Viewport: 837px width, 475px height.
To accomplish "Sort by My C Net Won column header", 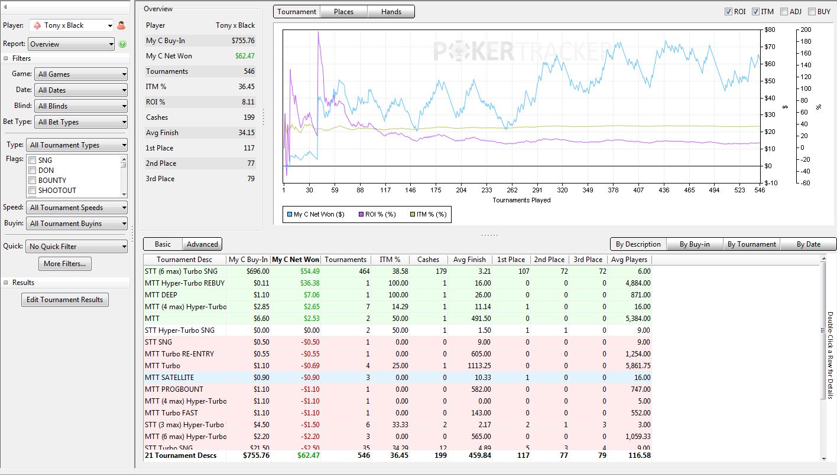I will tap(296, 260).
